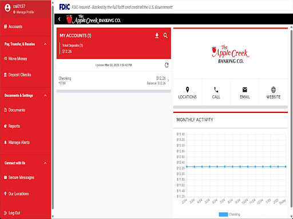Collapse the Pay, Transfer, & Receive section

(45, 44)
